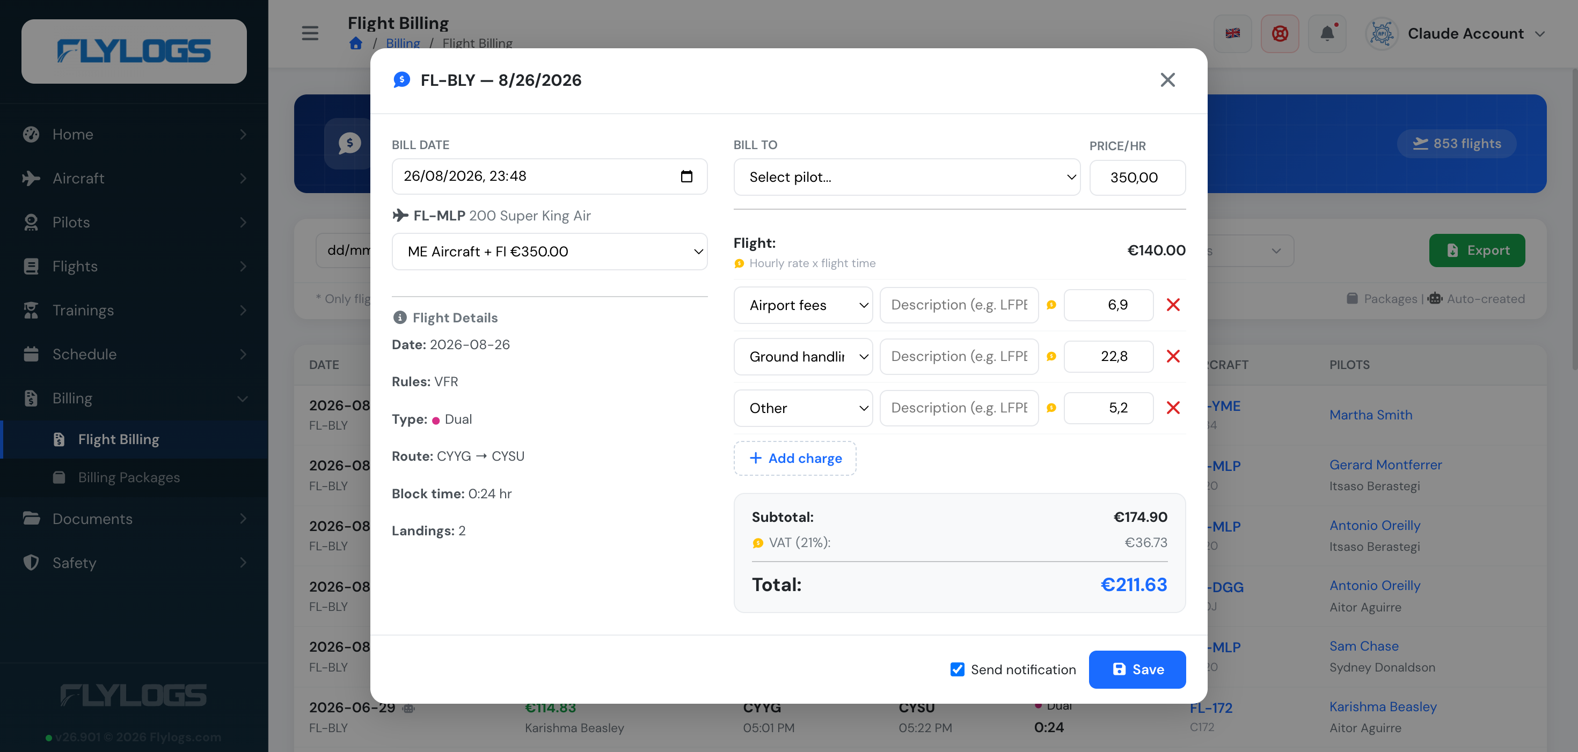The height and width of the screenshot is (752, 1578).
Task: Click the coin icon beside Airport fees amount
Action: (1051, 305)
